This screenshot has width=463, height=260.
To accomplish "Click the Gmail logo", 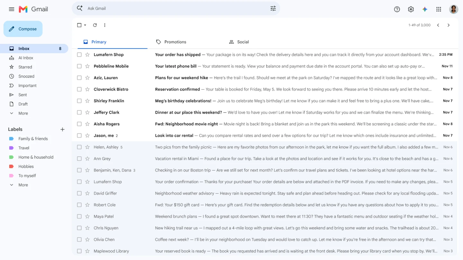I will click(33, 9).
